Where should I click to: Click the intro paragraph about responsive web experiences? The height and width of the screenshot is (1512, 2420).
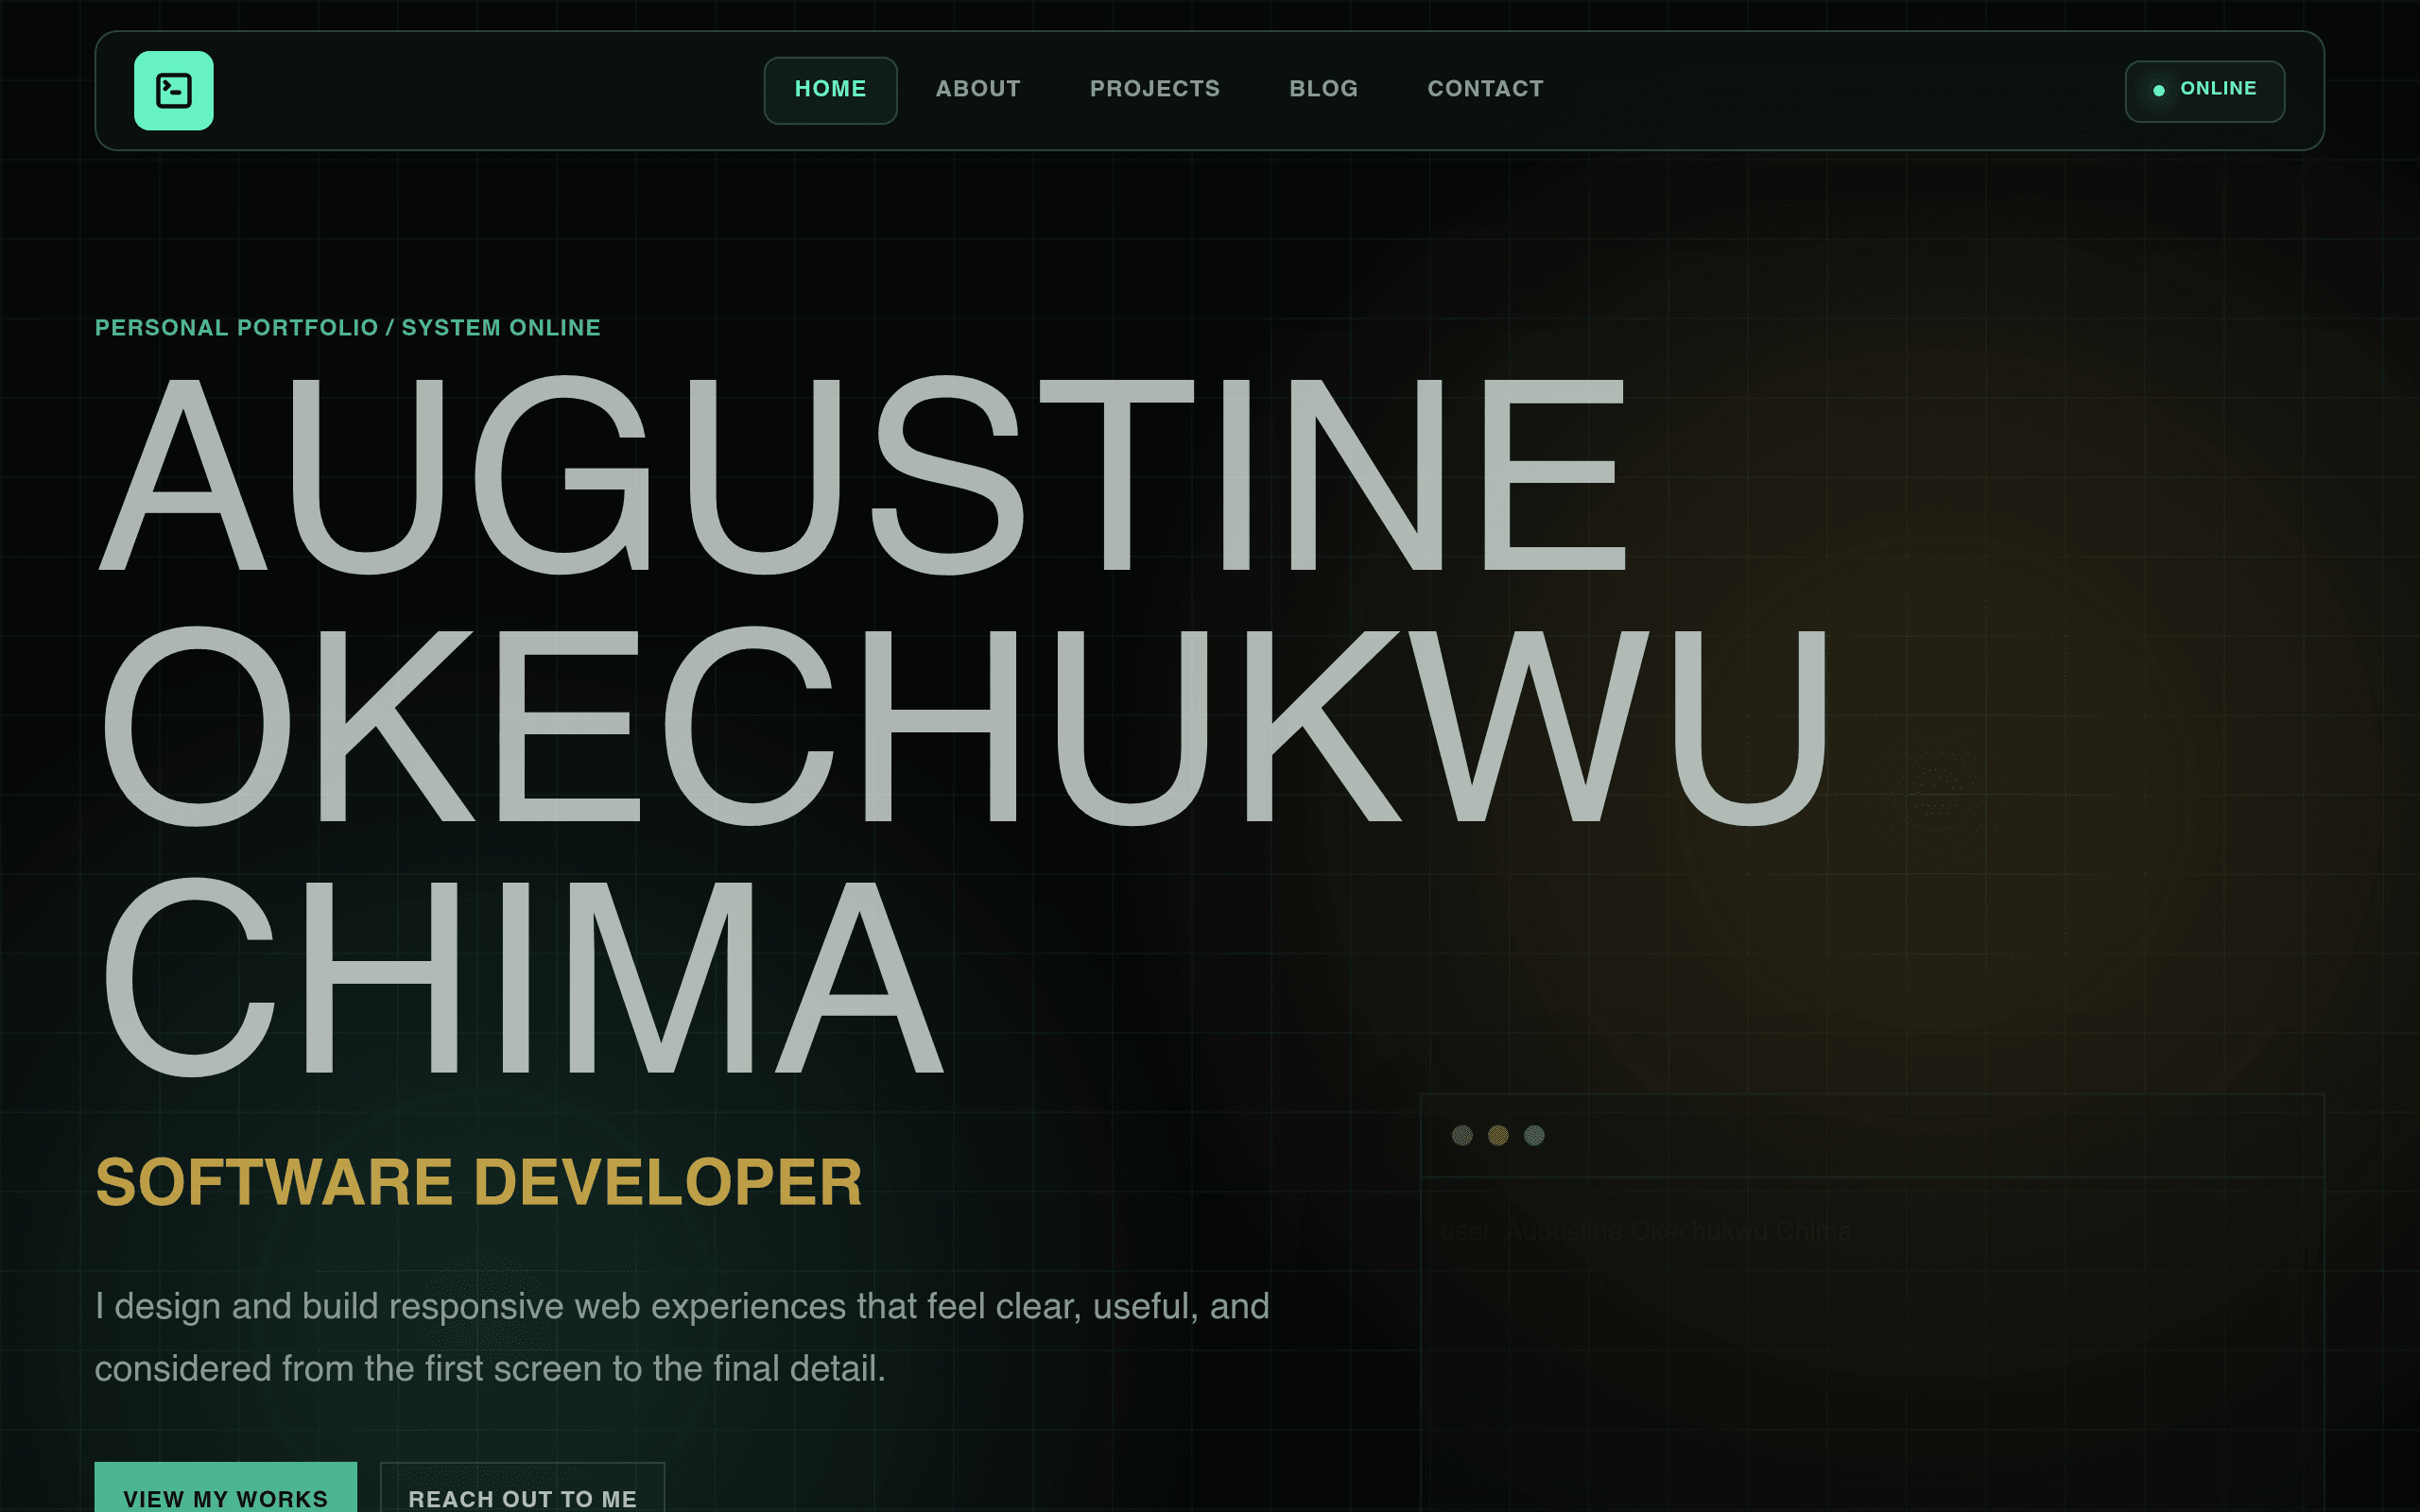(682, 1337)
